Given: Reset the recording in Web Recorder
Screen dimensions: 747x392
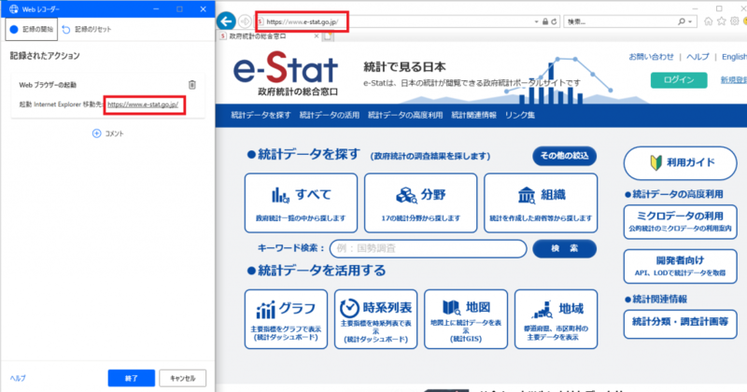Looking at the screenshot, I should (87, 29).
